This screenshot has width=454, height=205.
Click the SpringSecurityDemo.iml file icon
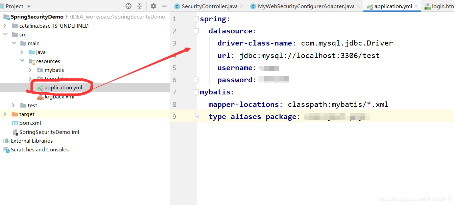(x=15, y=132)
